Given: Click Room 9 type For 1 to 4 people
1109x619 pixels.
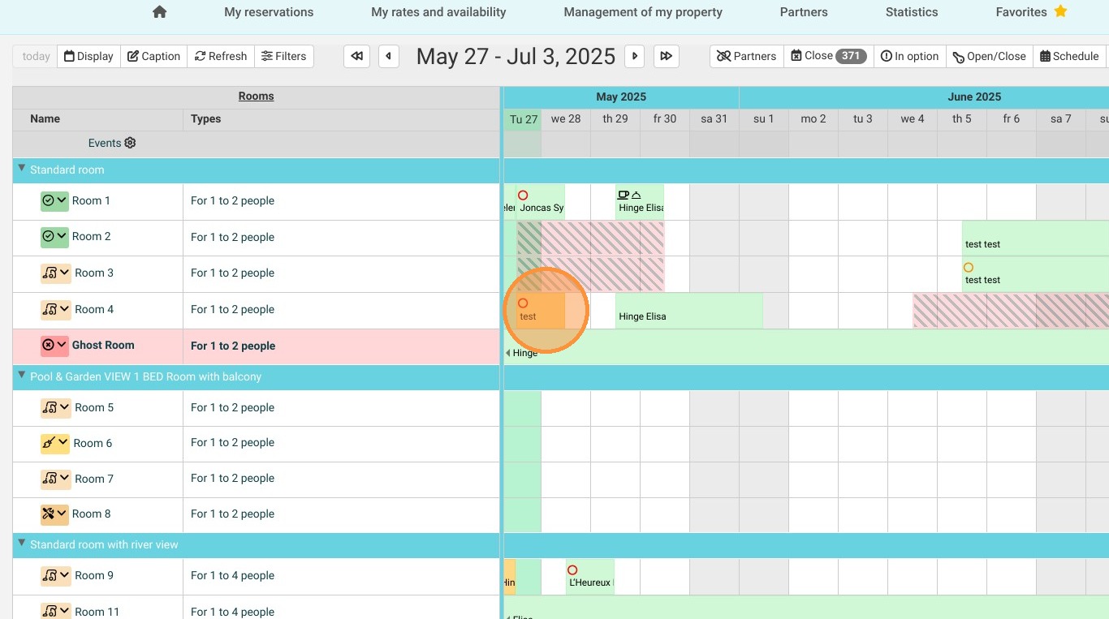Looking at the screenshot, I should click(x=232, y=576).
